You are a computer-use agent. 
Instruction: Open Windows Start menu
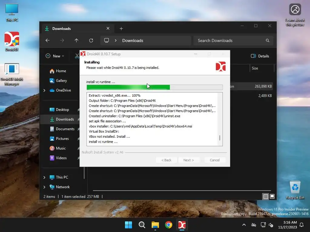coord(128,225)
